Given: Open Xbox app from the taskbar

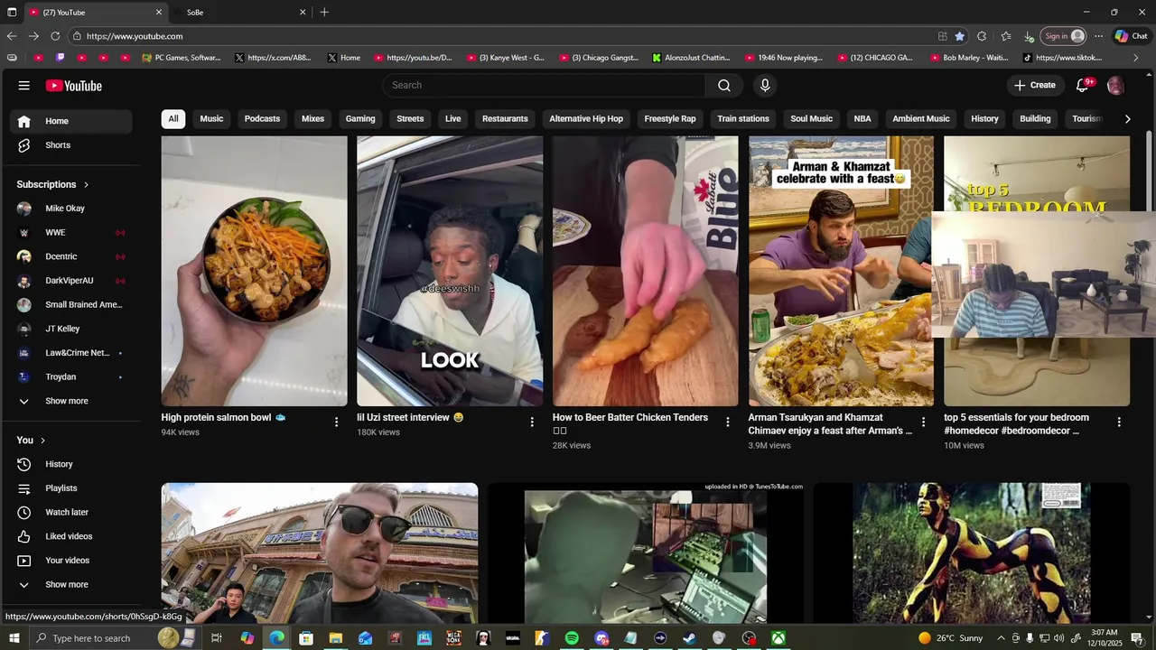Looking at the screenshot, I should click(778, 638).
